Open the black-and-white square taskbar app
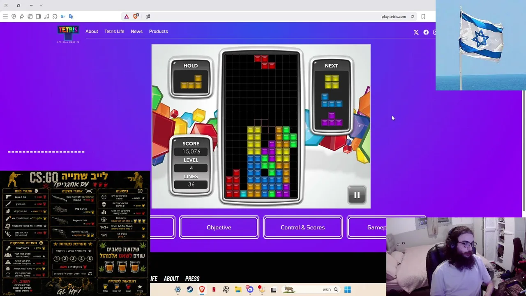The image size is (526, 296). (273, 289)
